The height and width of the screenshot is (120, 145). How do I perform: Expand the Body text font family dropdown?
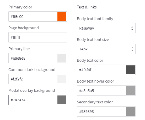(106, 28)
